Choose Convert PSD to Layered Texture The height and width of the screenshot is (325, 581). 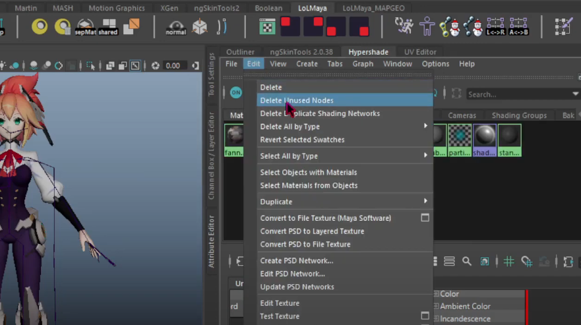(x=345, y=231)
